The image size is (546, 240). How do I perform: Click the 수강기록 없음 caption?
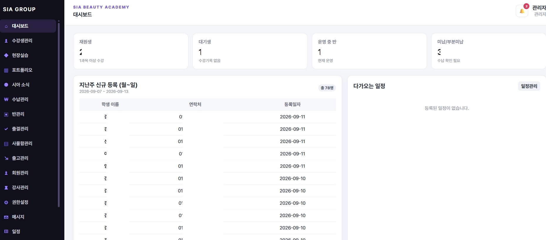pos(210,61)
